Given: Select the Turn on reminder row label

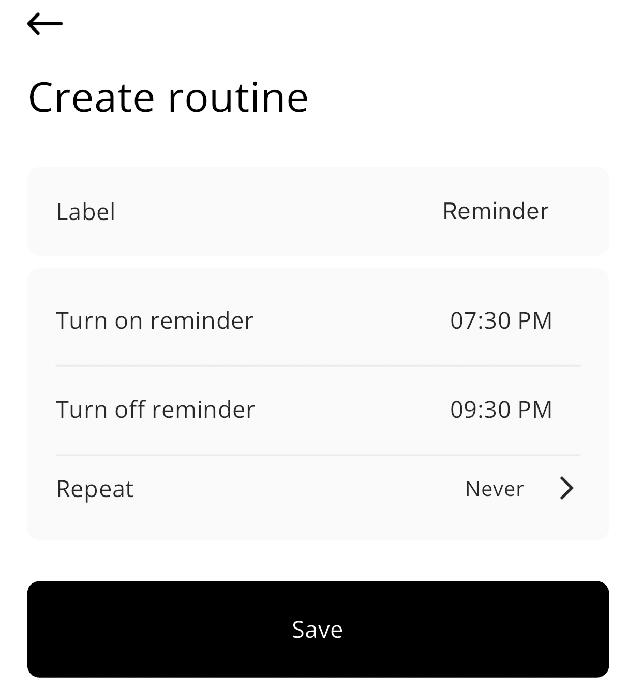Looking at the screenshot, I should [x=155, y=320].
